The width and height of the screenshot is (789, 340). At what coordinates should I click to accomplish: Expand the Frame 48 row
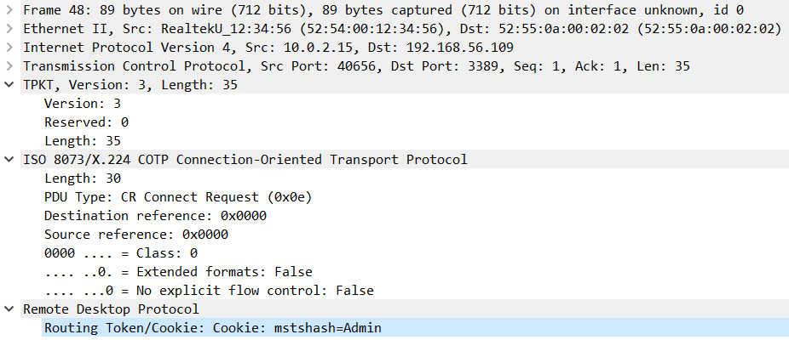point(9,10)
